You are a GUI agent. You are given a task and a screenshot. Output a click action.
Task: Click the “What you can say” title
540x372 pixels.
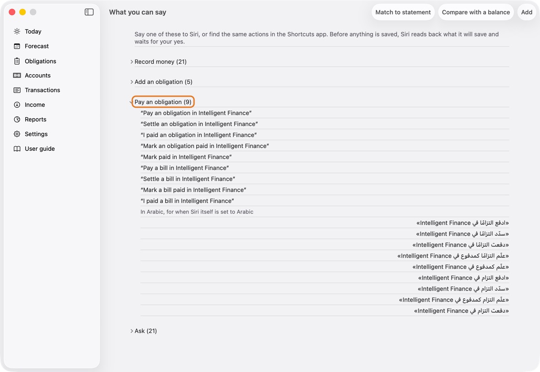coord(138,12)
